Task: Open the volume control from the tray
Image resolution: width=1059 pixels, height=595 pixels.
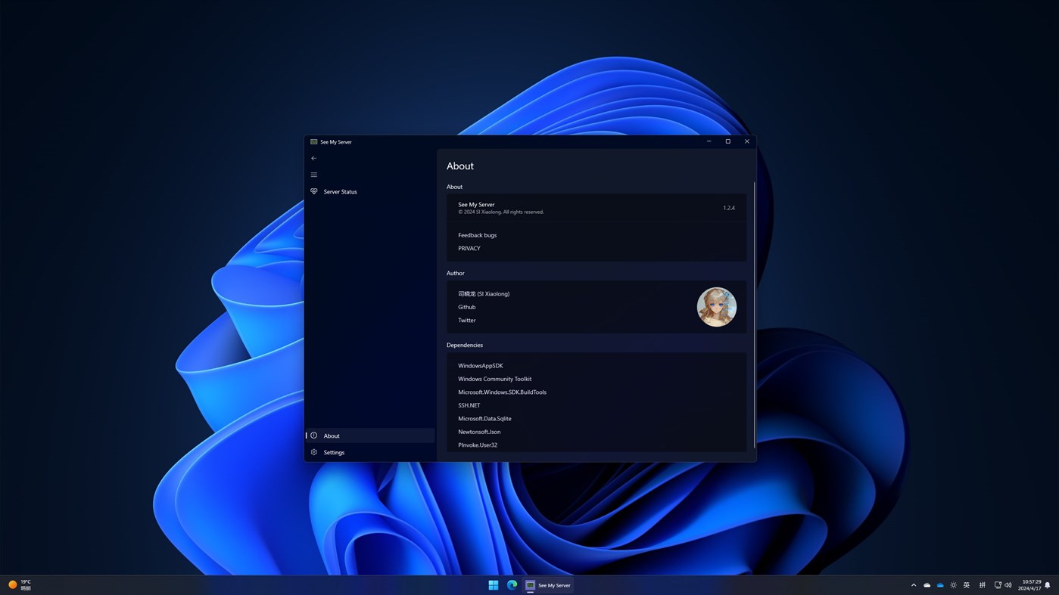Action: (x=1007, y=584)
